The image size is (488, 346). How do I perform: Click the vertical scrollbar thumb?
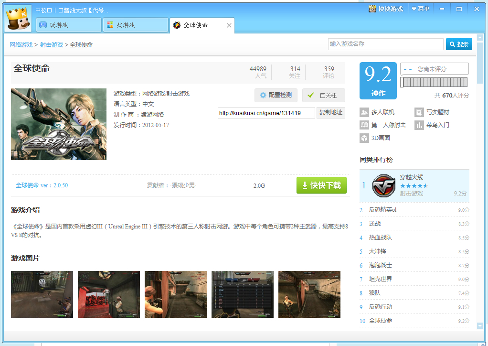coord(480,64)
